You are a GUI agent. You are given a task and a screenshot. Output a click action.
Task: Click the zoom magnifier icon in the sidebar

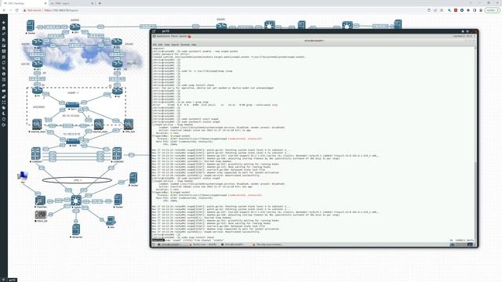click(3, 68)
